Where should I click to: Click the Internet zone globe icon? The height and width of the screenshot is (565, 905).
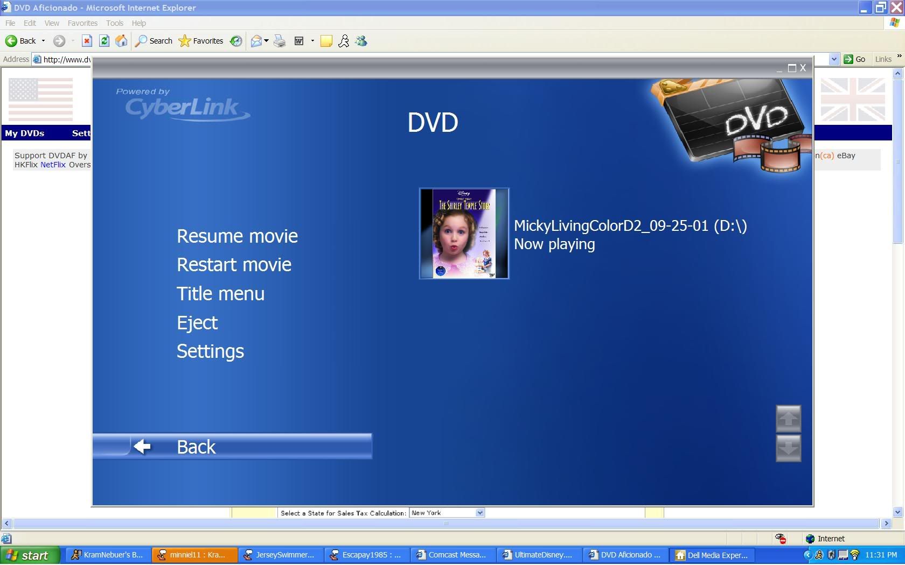click(810, 539)
